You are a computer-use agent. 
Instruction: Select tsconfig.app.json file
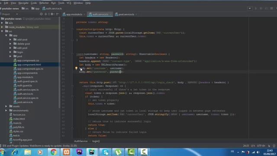(x=23, y=140)
